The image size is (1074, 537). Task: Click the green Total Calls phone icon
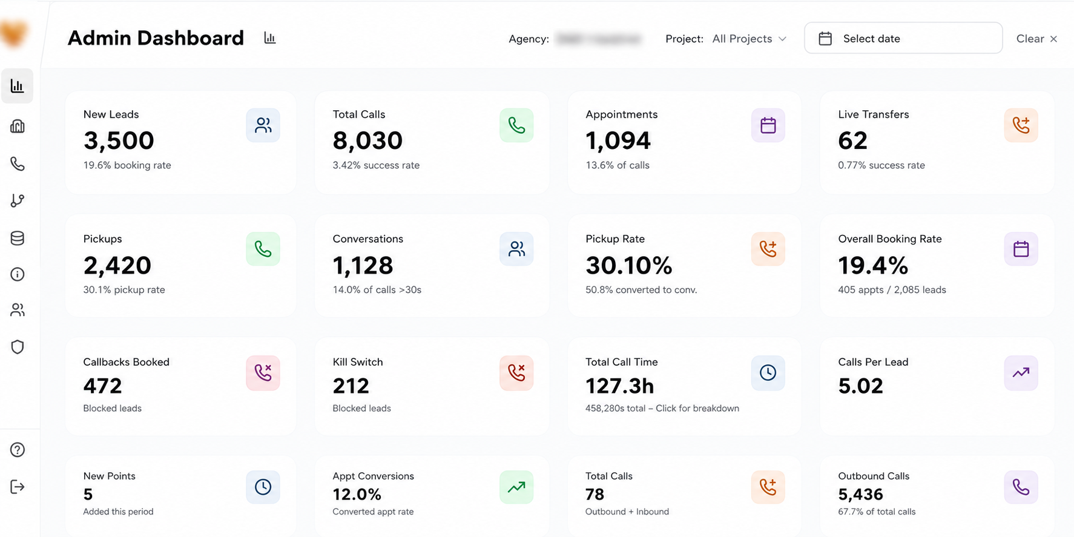[x=516, y=125]
